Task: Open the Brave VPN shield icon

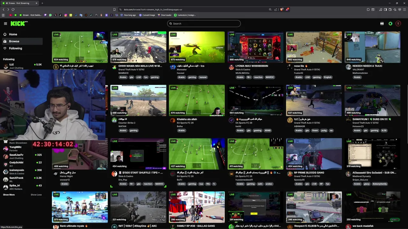Action: 400,10
